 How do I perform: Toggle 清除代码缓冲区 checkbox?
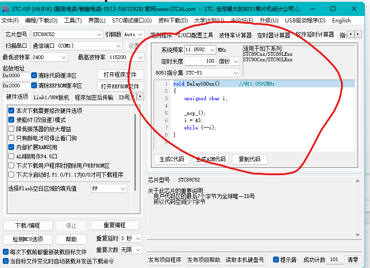(34, 75)
